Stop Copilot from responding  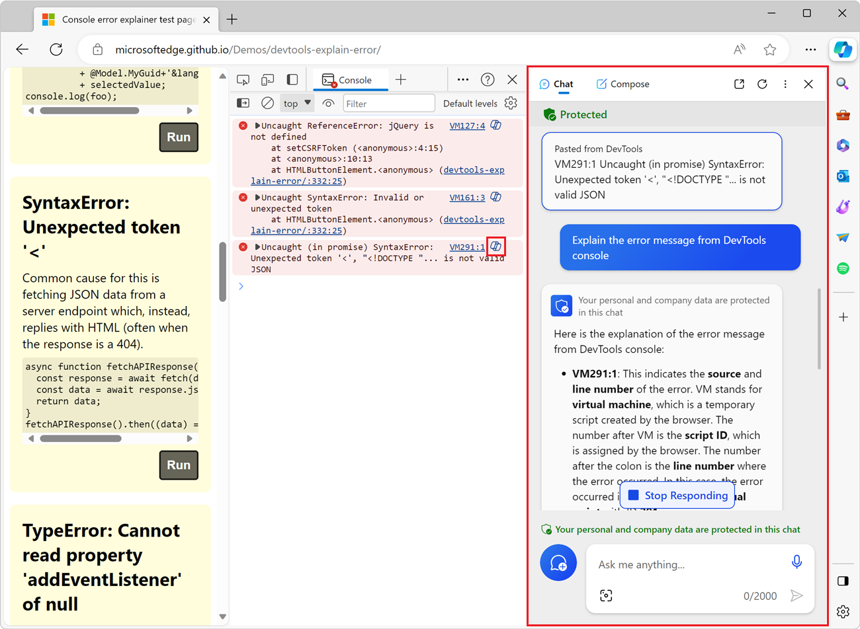(677, 495)
